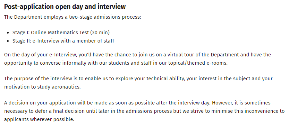The height and width of the screenshot is (128, 289).
Task: Click the words "member of staff"
Action: point(95,41)
